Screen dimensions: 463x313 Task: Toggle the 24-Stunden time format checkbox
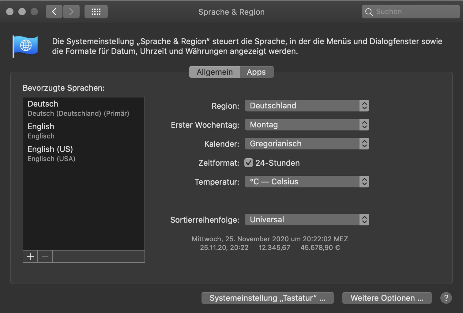[249, 163]
